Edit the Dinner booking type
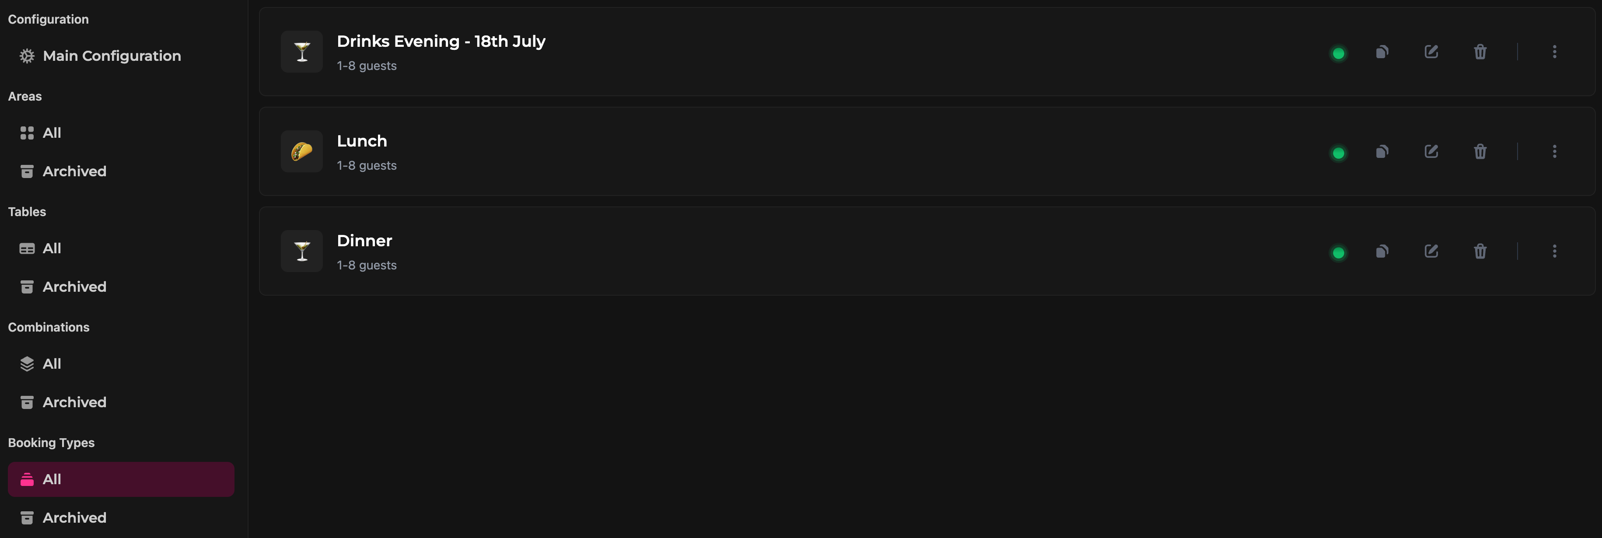Screen dimensions: 1602x538 (x=1431, y=251)
